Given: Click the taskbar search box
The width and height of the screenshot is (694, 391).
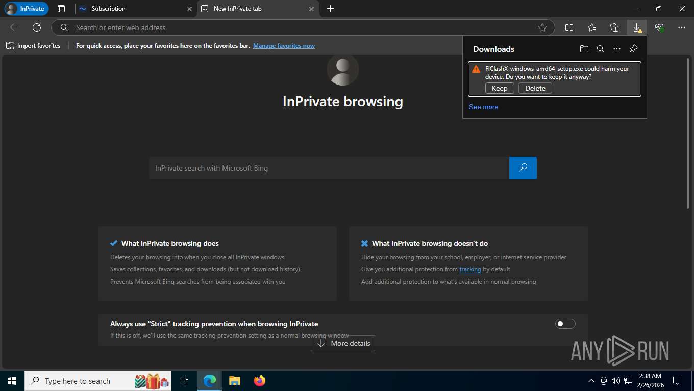Looking at the screenshot, I should point(99,381).
